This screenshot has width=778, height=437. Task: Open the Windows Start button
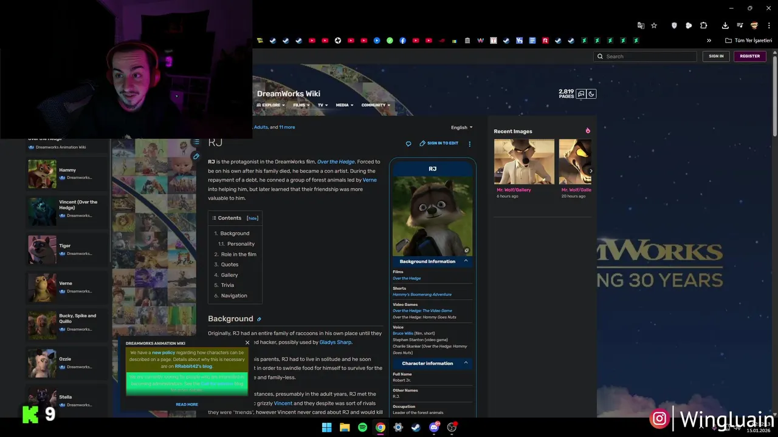tap(327, 427)
